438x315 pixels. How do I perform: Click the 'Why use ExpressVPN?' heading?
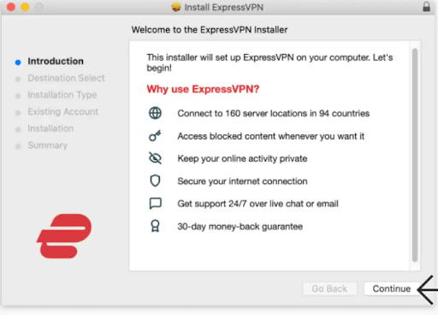203,89
